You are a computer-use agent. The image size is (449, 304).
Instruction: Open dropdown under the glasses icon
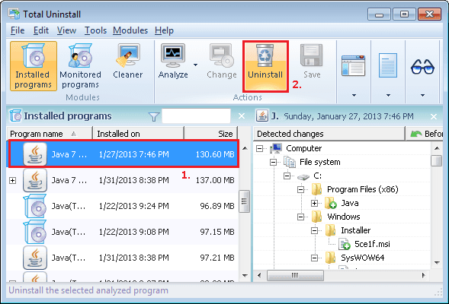coord(422,95)
